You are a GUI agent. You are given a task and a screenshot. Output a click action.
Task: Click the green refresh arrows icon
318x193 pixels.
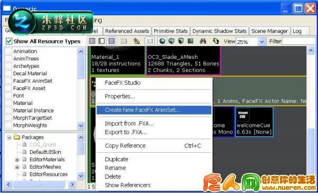[216, 41]
